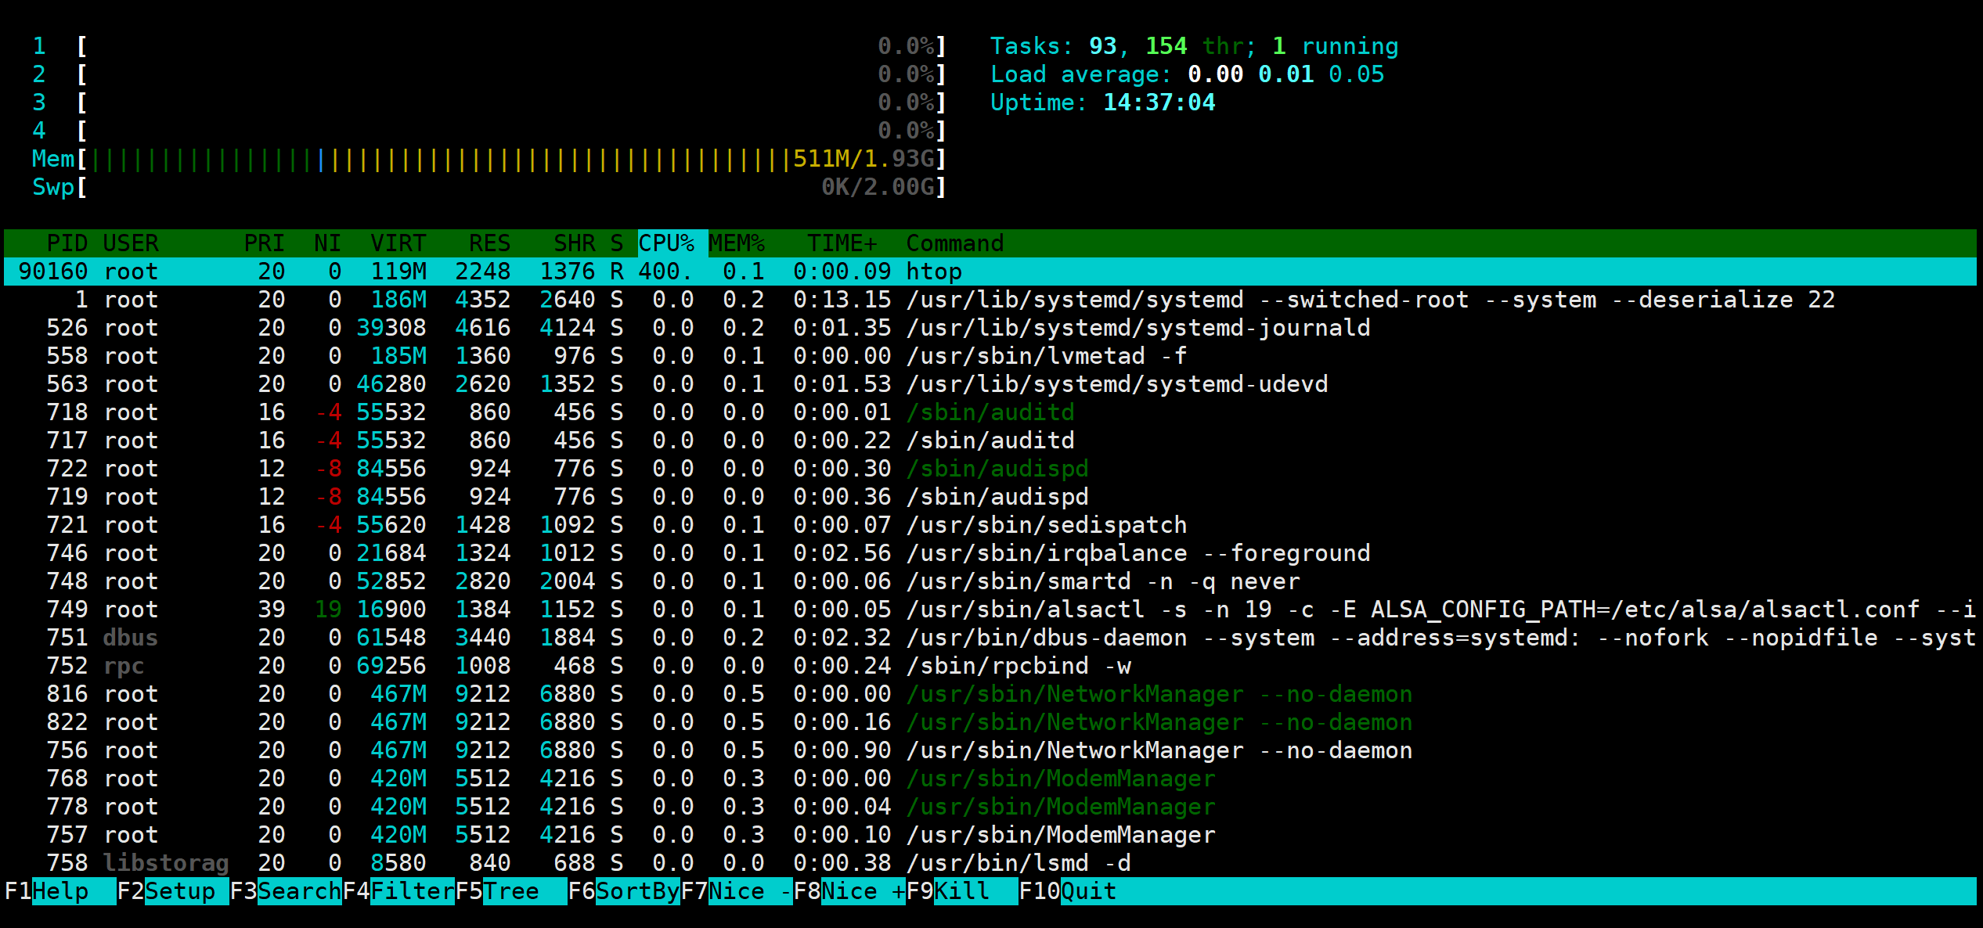Select the /usr/bin/lsmd -d process row

click(x=1018, y=863)
